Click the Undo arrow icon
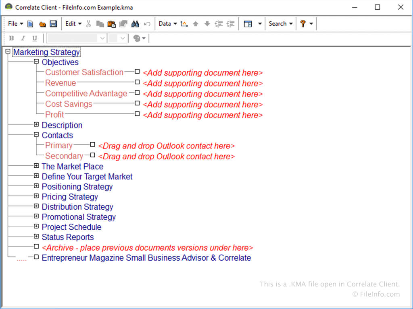Screen dimensions: 413x309 pos(147,24)
